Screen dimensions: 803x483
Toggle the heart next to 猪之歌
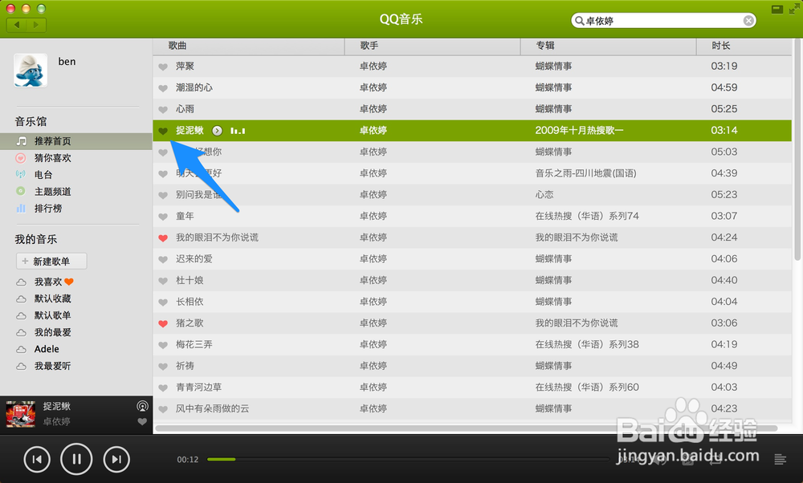pyautogui.click(x=163, y=323)
